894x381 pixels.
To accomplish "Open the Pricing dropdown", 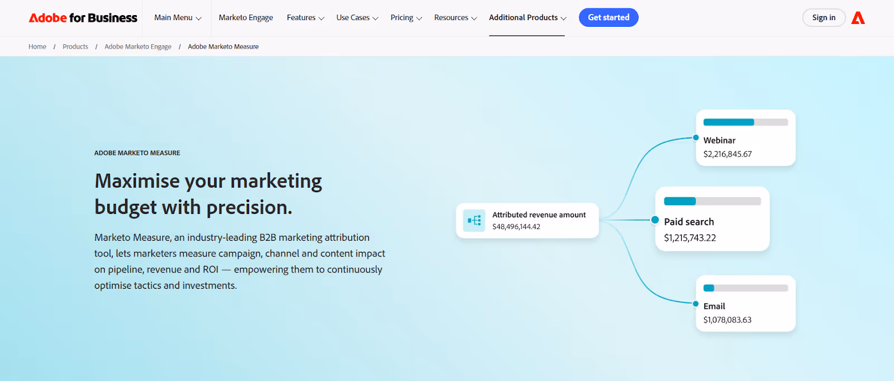I will (406, 18).
